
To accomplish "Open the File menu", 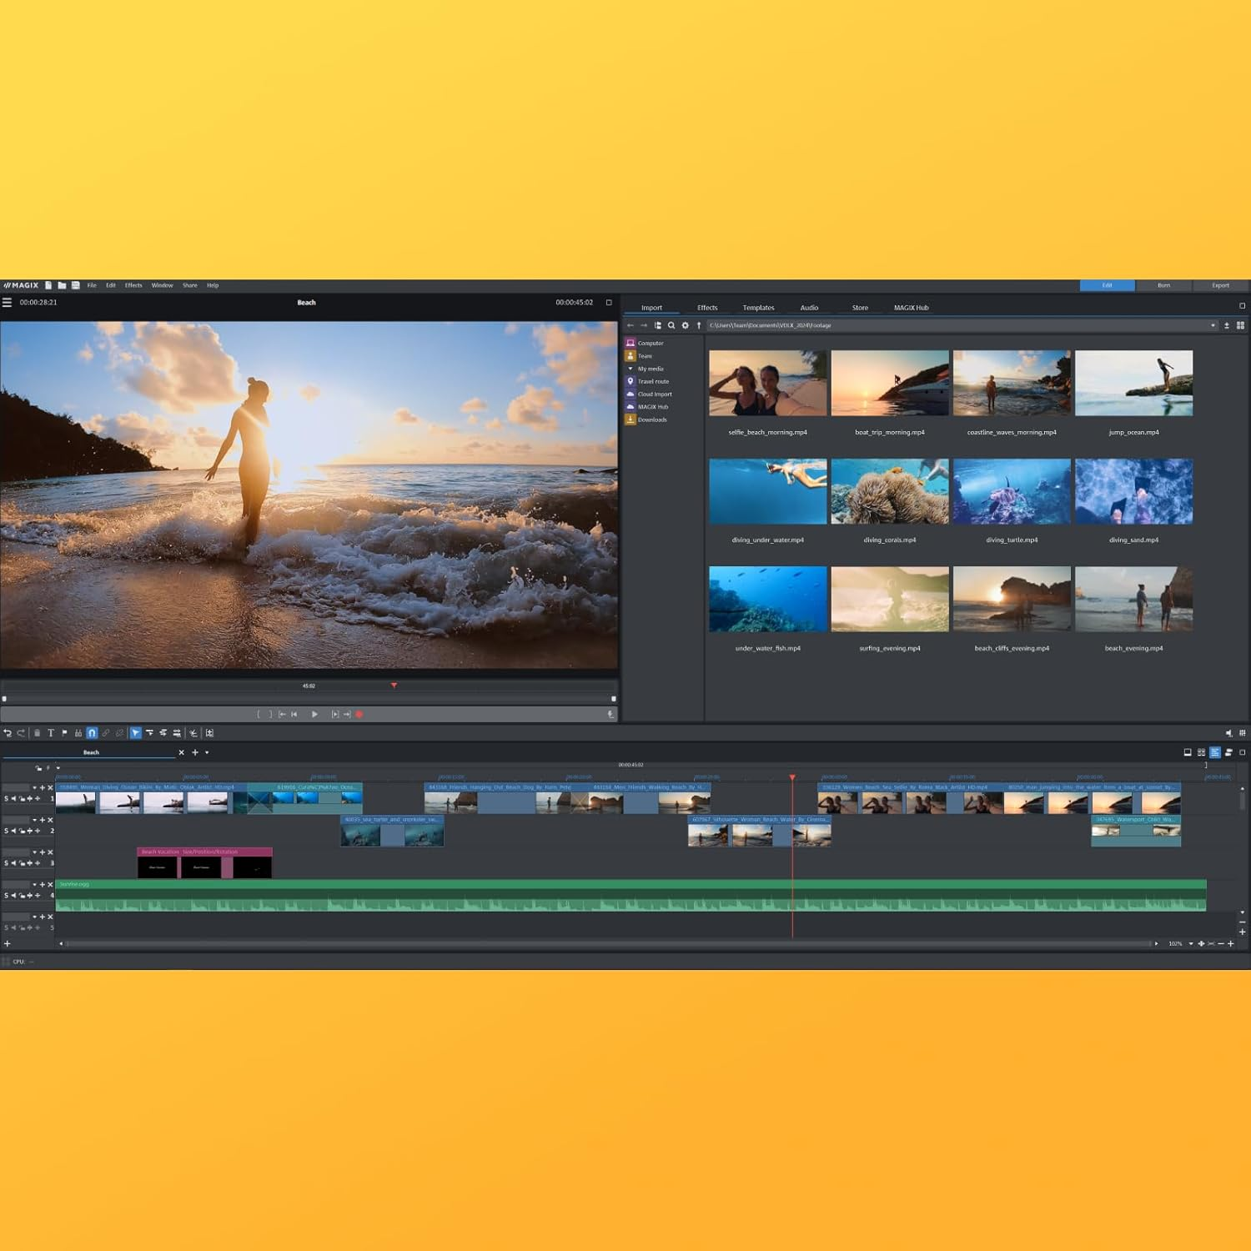I will click(92, 284).
